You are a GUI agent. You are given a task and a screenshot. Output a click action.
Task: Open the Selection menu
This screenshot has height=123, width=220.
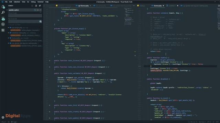pos(17,2)
